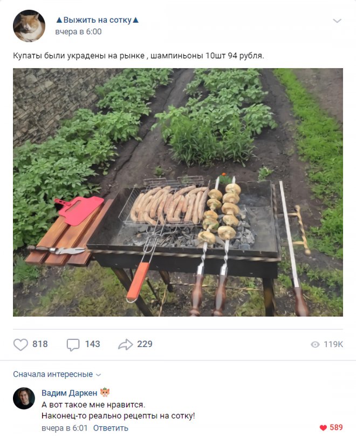Screen dimensions: 356x436
Task: Open post options chevron menu
Action: (337, 21)
